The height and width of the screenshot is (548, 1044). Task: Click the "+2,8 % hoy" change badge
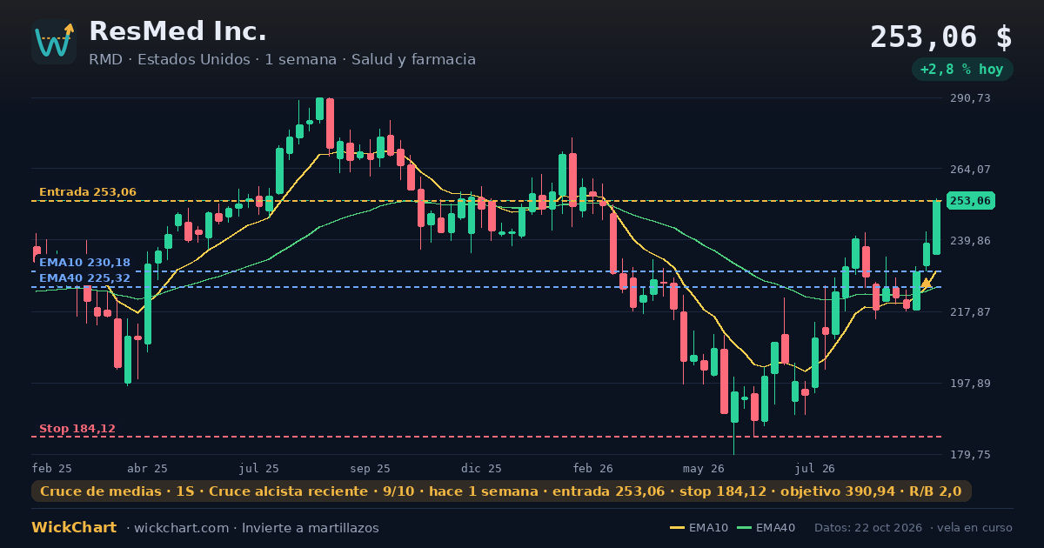962,70
